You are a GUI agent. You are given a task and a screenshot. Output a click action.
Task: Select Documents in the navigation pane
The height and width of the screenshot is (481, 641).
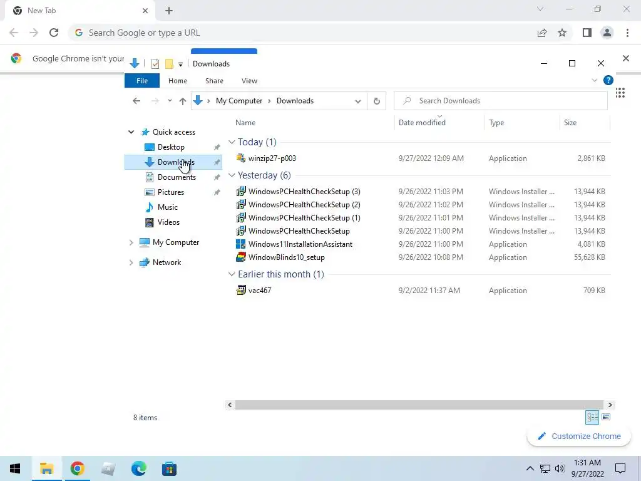tap(177, 177)
